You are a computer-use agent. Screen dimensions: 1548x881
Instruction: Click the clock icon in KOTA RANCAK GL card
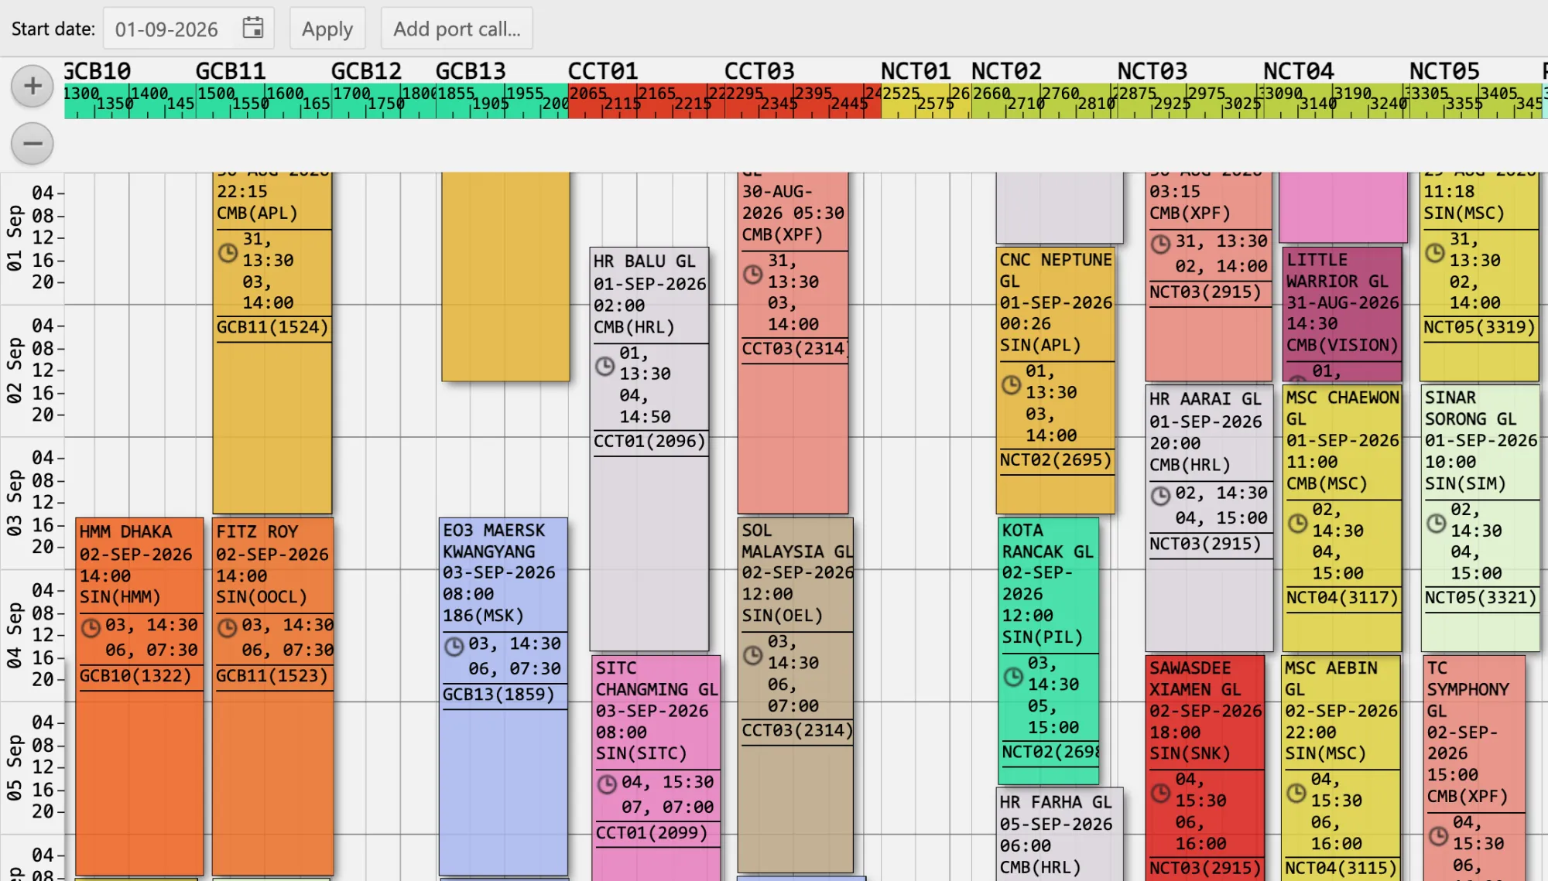coord(1013,677)
